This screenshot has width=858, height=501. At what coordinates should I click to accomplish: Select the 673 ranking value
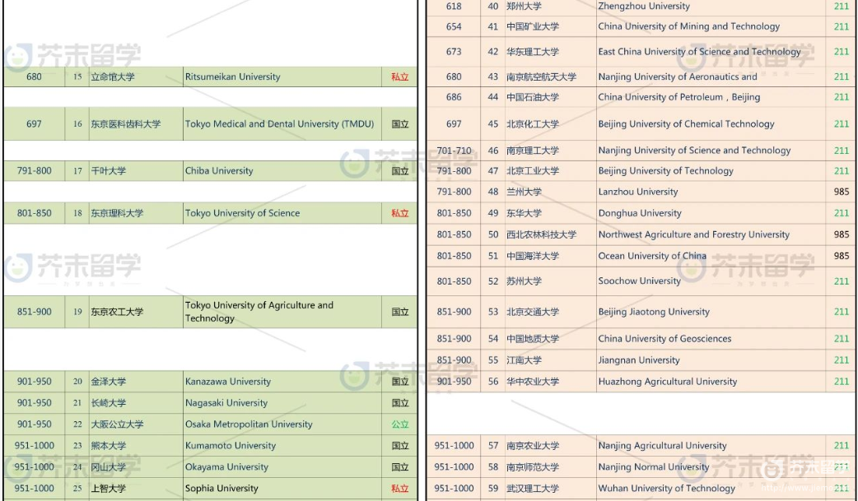454,51
